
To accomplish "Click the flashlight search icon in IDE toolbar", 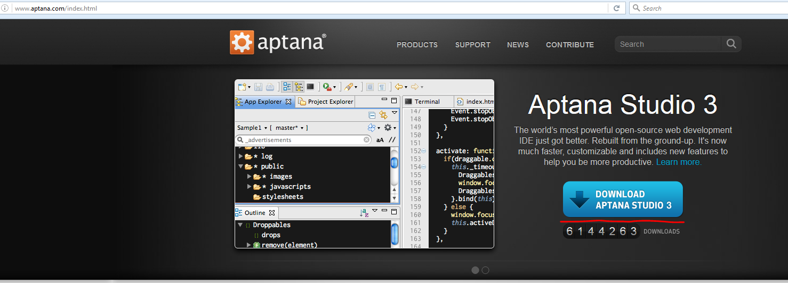I will point(349,87).
